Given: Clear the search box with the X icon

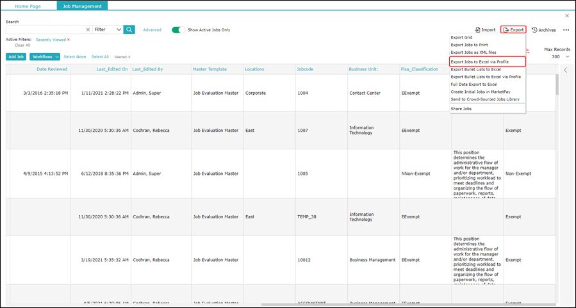Looking at the screenshot, I should click(x=88, y=29).
